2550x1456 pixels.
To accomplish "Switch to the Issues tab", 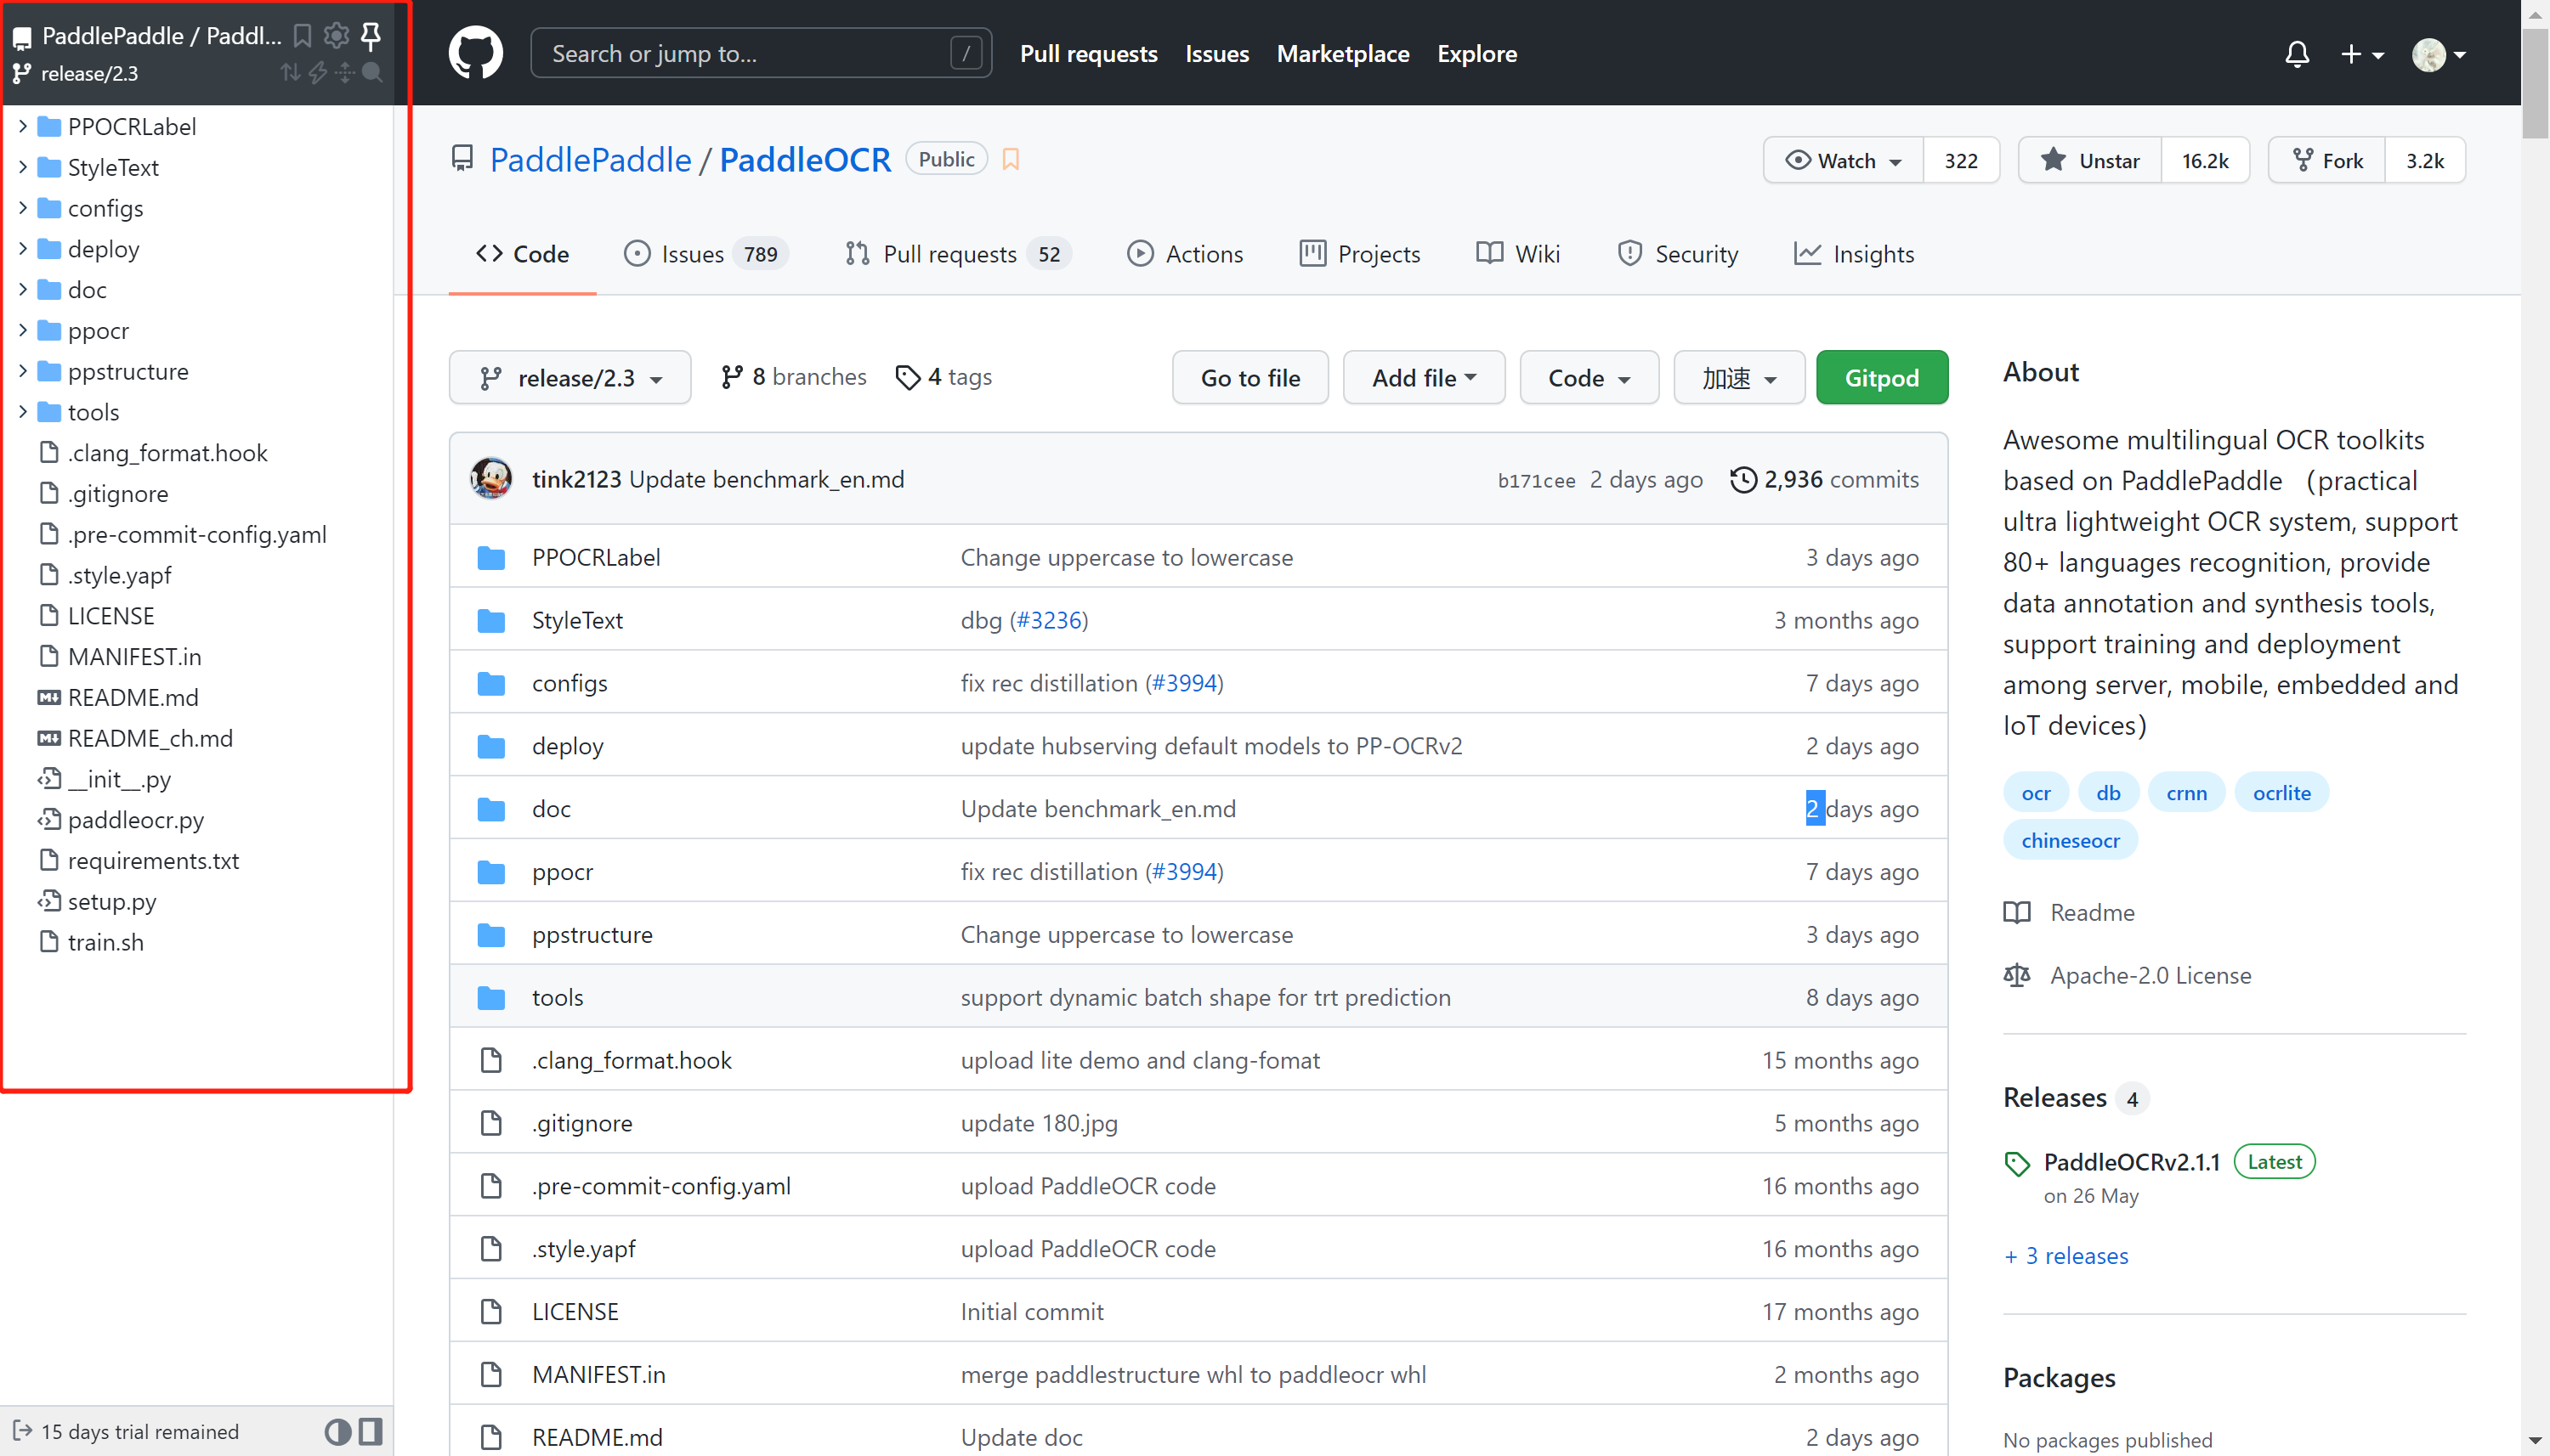I will 691,254.
